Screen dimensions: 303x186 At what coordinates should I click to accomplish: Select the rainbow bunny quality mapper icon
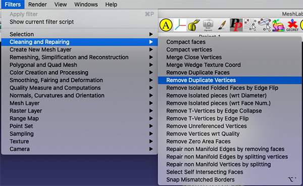tap(278, 25)
